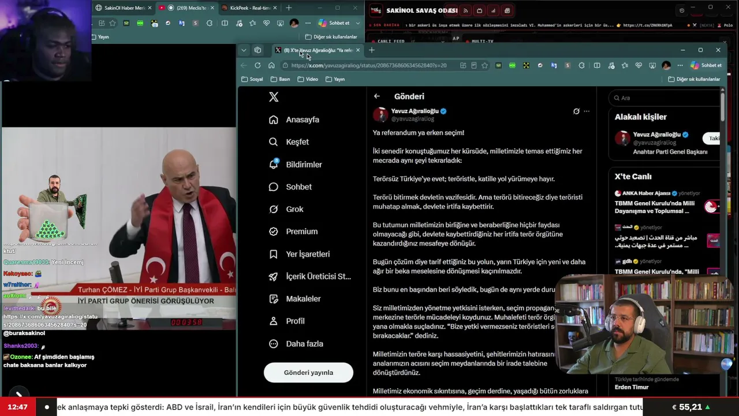Toggle split screen in front browser toolbar
This screenshot has width=739, height=416.
click(597, 65)
